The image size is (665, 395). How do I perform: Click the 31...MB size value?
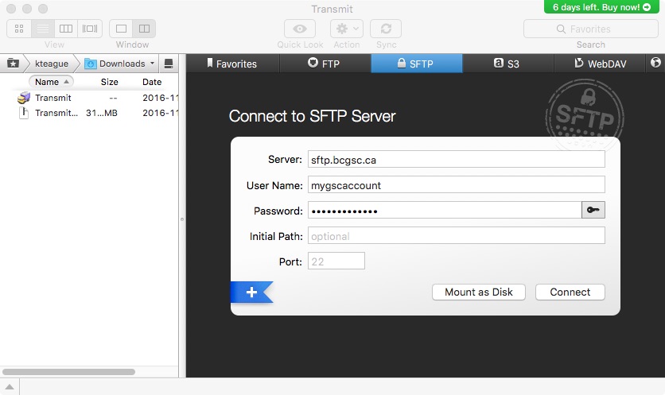[102, 113]
